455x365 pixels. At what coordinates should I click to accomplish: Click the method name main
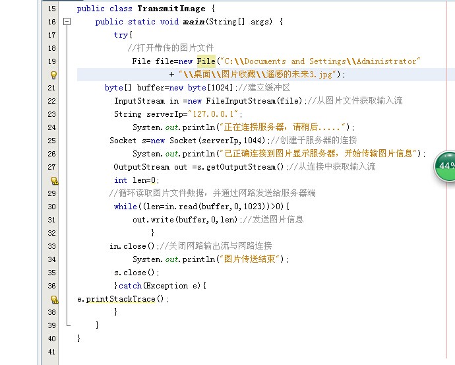(194, 22)
